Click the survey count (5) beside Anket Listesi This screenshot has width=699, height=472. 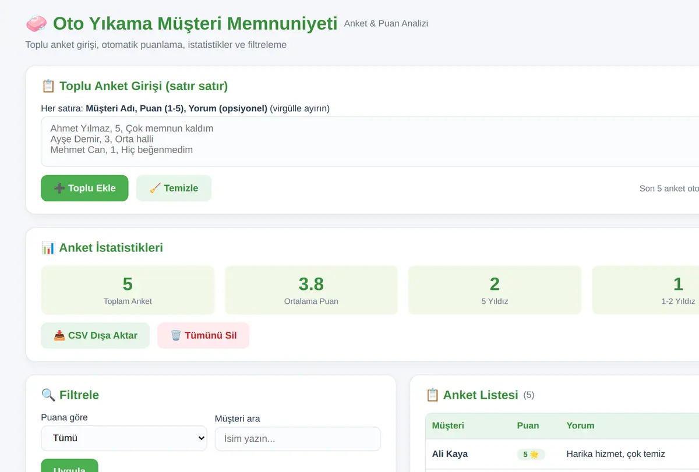pyautogui.click(x=529, y=395)
